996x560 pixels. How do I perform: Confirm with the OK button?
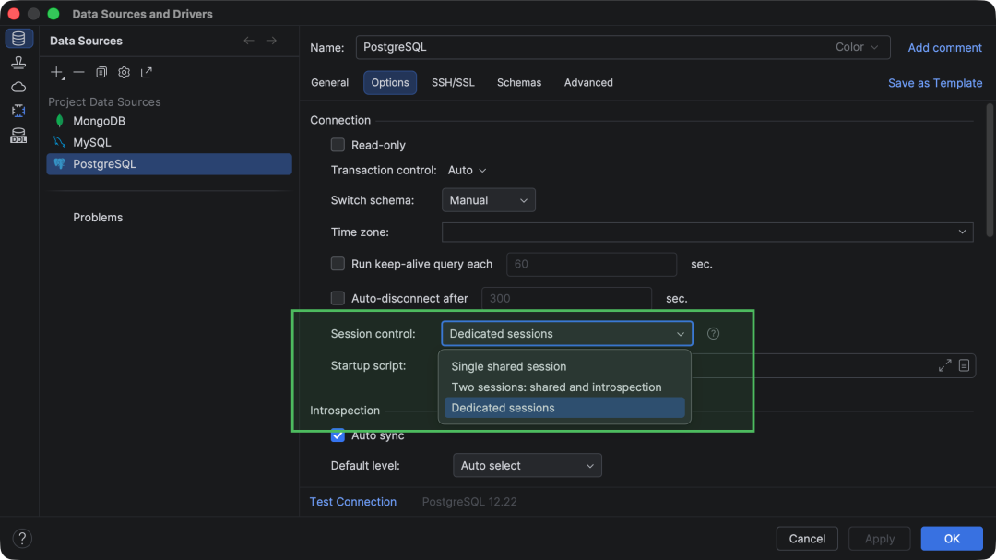952,539
